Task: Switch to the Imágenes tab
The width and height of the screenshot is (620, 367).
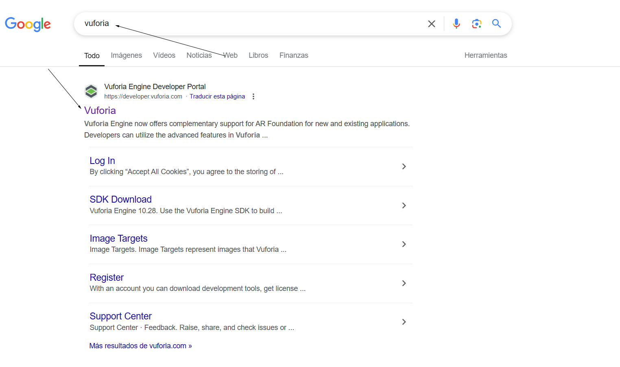Action: [126, 55]
